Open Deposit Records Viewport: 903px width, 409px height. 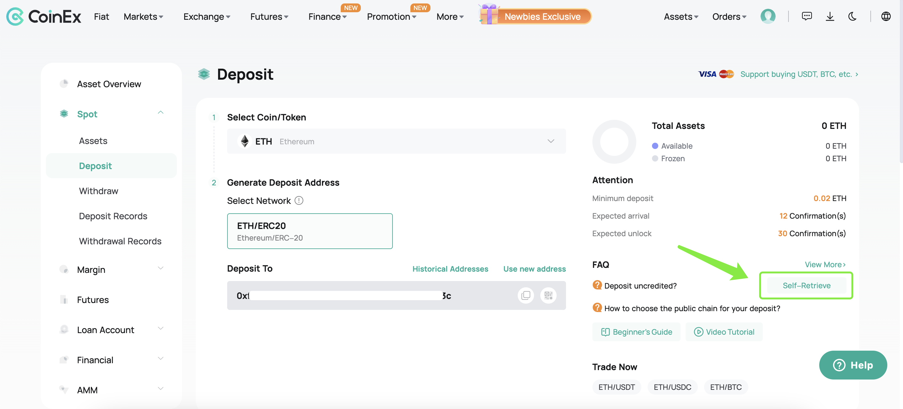(x=113, y=216)
